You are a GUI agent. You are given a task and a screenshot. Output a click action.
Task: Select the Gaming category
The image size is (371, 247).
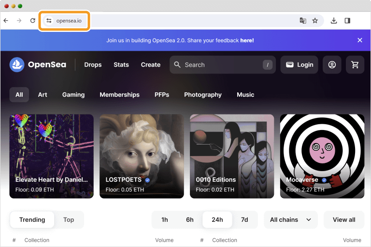(x=73, y=95)
